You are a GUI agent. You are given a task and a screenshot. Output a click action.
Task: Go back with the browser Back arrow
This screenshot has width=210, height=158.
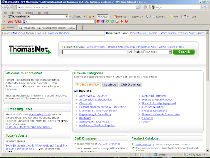pos(4,7)
